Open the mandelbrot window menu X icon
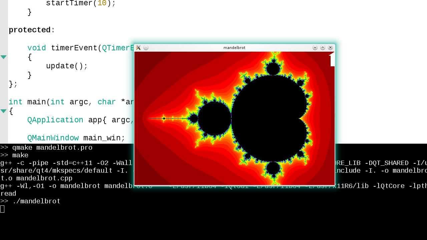This screenshot has height=240, width=427. point(138,48)
